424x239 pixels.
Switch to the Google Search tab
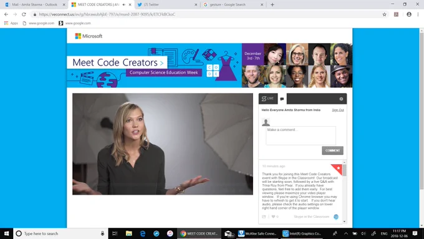coord(233,4)
